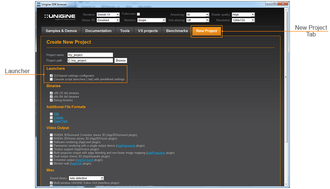This screenshot has height=189, width=330.
Task: Open the AppSurround link
Action: pyautogui.click(x=84, y=160)
